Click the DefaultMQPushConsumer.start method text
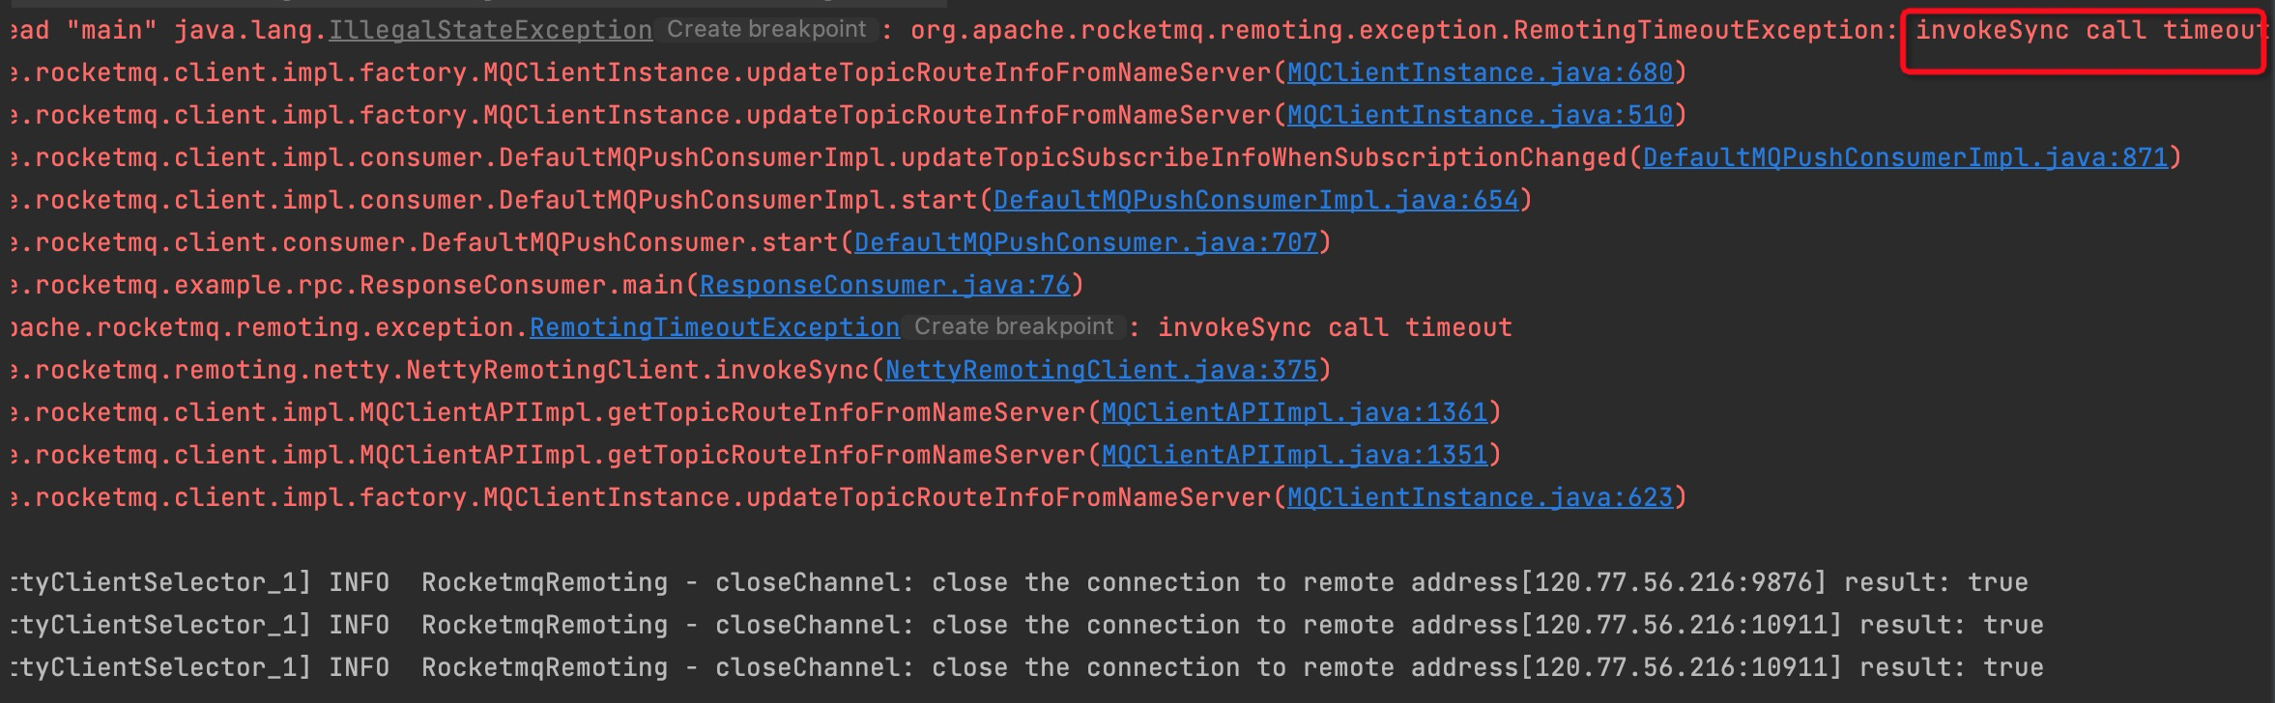 (x=629, y=242)
